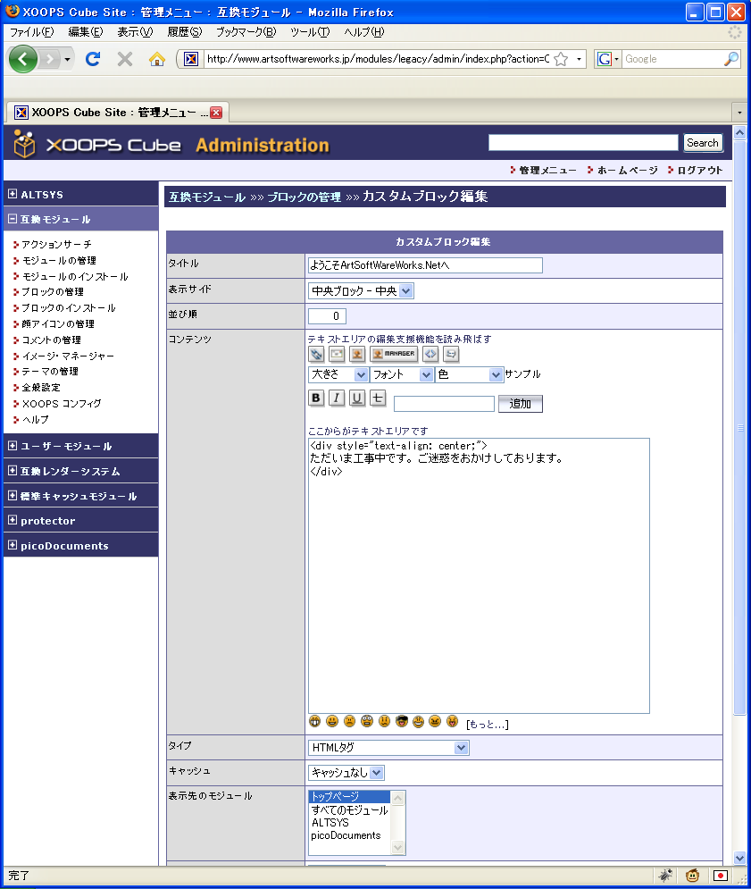This screenshot has width=751, height=889.
Task: Open the 大きさ font size dropdown
Action: [338, 375]
